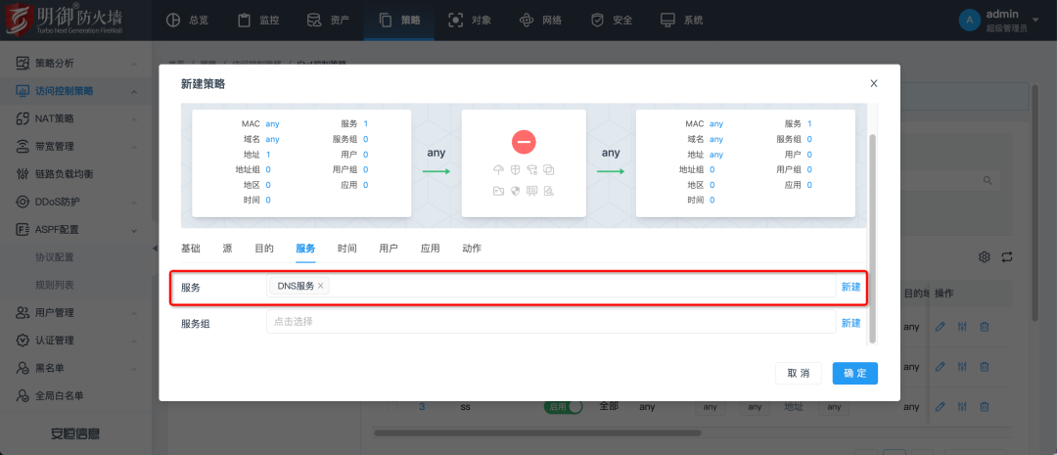The width and height of the screenshot is (1057, 455).
Task: Switch to the 动作 tab
Action: click(x=472, y=249)
